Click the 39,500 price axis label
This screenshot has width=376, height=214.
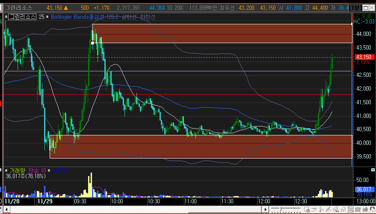(364, 157)
